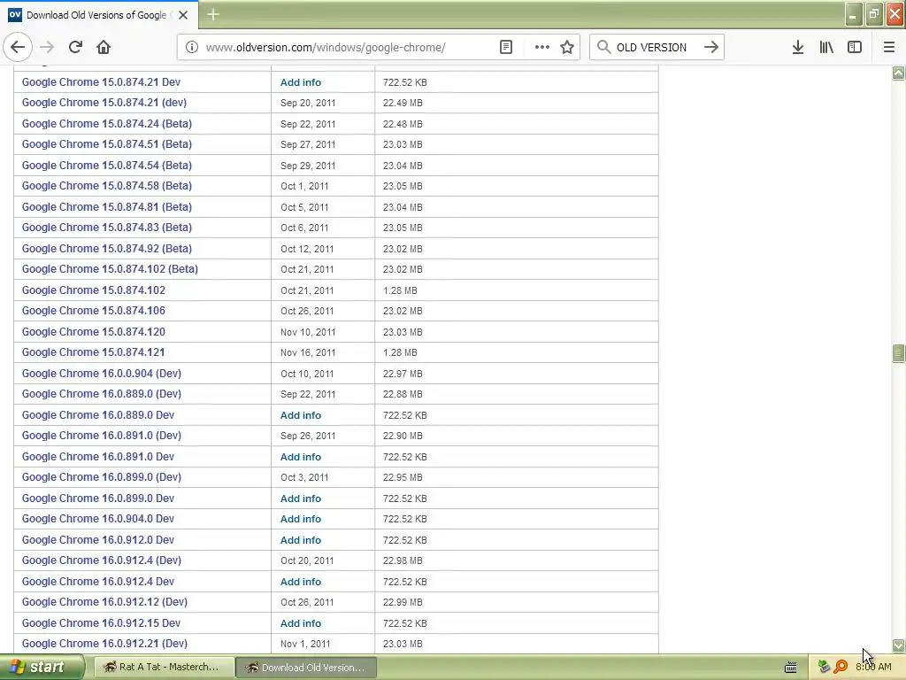906x680 pixels.
Task: Open the Library menu
Action: [826, 47]
